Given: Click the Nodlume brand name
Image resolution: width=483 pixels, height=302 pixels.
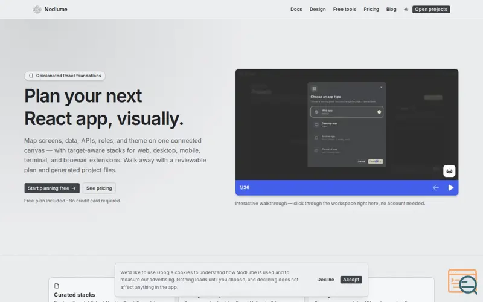Looking at the screenshot, I should coord(56,10).
